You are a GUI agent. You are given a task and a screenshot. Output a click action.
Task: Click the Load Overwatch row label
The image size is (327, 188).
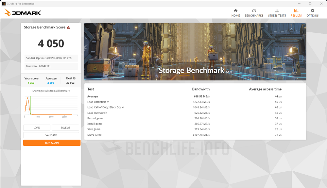[x=97, y=113]
